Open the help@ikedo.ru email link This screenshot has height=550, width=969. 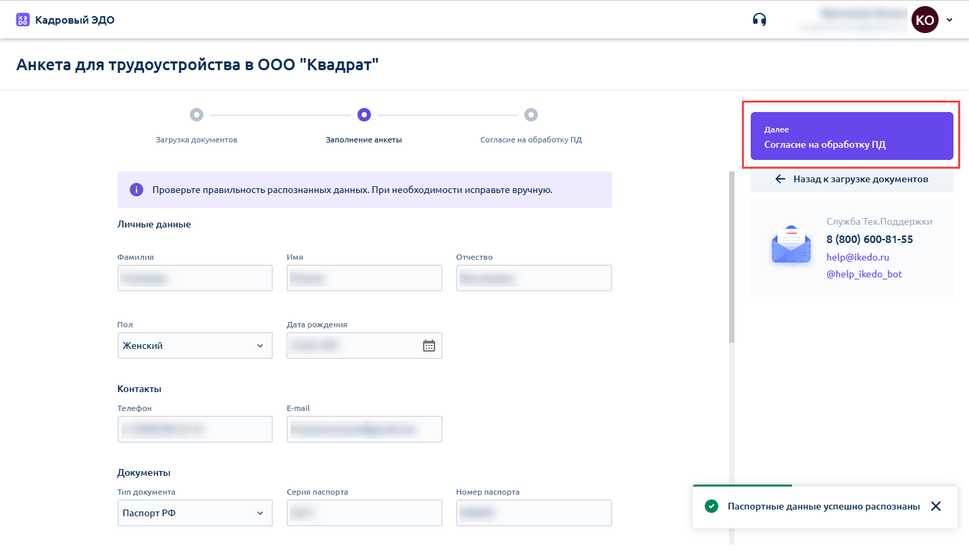[x=858, y=257]
